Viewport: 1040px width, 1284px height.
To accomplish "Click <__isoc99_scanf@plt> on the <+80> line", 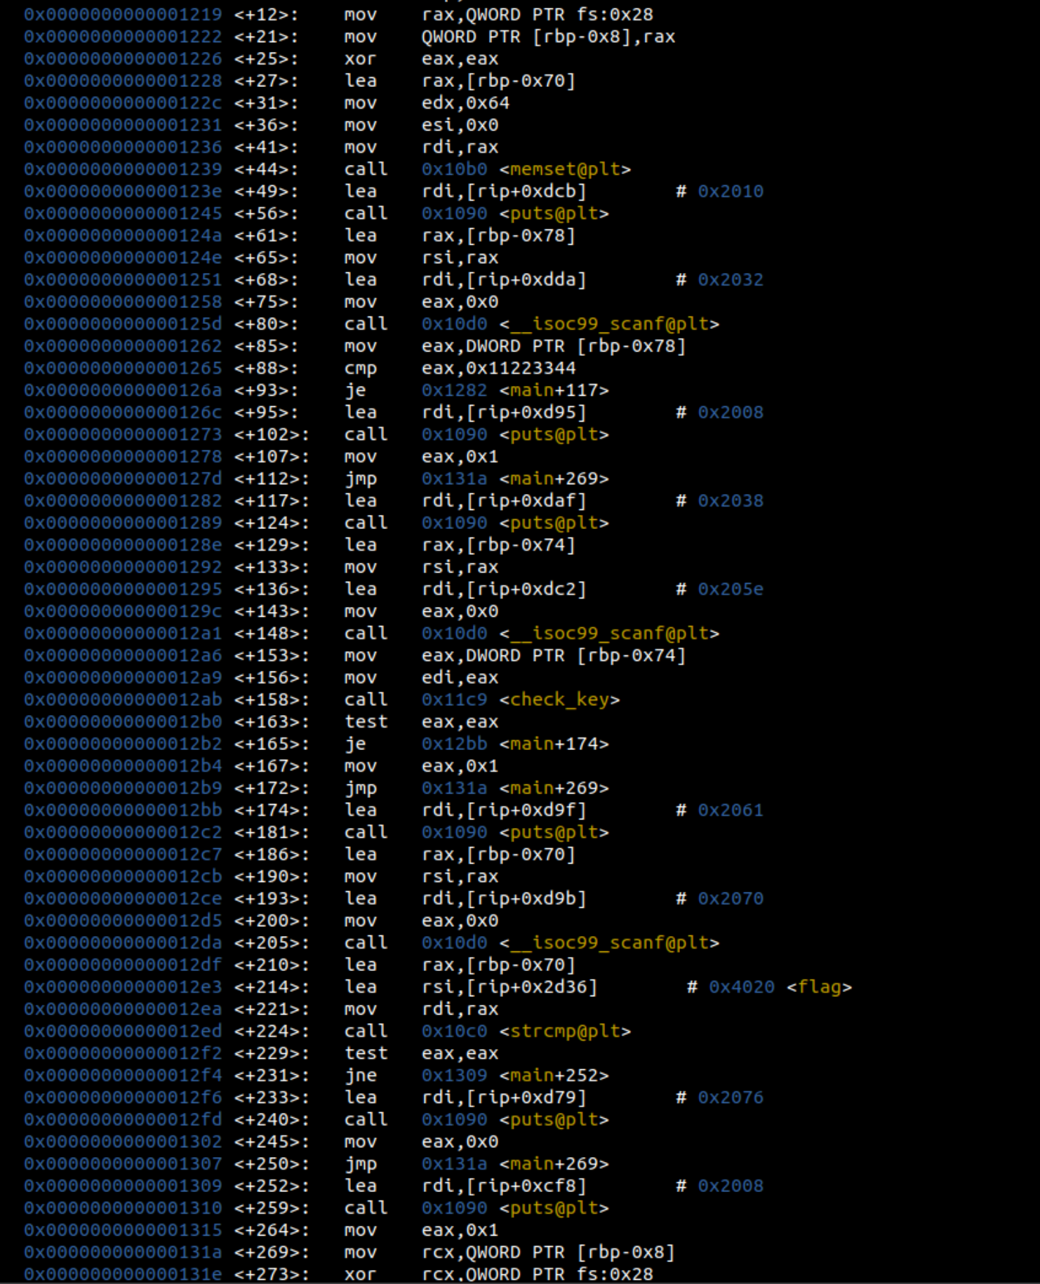I will pos(609,323).
